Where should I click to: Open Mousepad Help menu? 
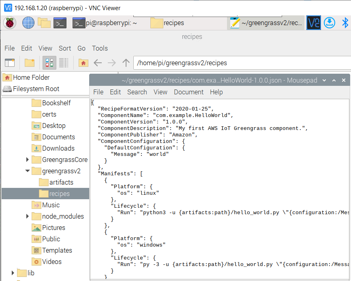(x=216, y=92)
